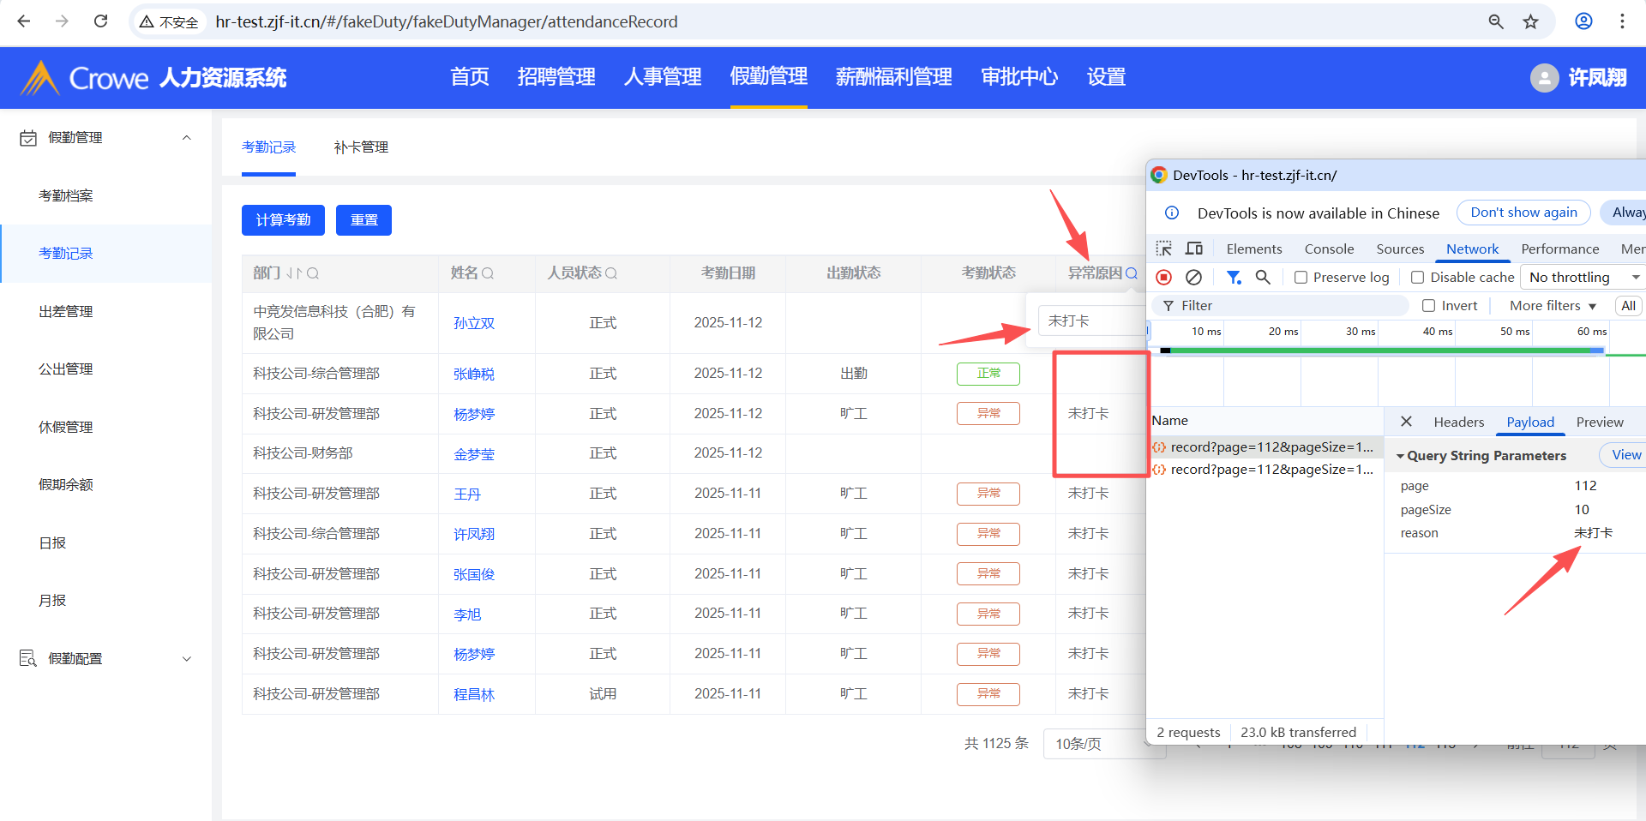Screen dimensions: 1646x821
Task: Open employee link 孙立双
Action: [474, 323]
